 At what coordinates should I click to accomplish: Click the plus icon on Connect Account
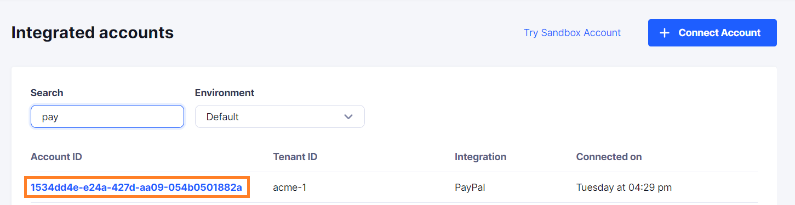(665, 33)
